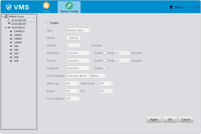The width and height of the screenshot is (201, 134).
Task: Click the Interval seconds input field
Action: (74, 46)
